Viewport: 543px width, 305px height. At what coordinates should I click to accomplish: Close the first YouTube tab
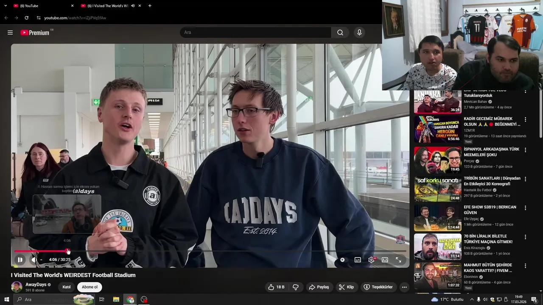72,6
